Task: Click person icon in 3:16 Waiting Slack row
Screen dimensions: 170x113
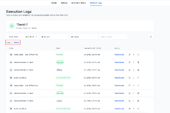Action: (x=134, y=101)
